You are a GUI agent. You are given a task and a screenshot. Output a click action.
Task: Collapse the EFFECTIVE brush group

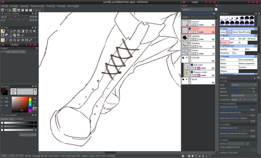coord(221,46)
